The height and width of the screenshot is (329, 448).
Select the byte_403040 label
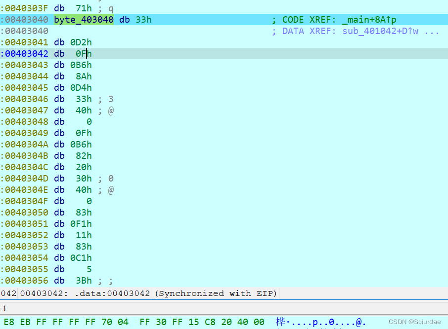(83, 20)
